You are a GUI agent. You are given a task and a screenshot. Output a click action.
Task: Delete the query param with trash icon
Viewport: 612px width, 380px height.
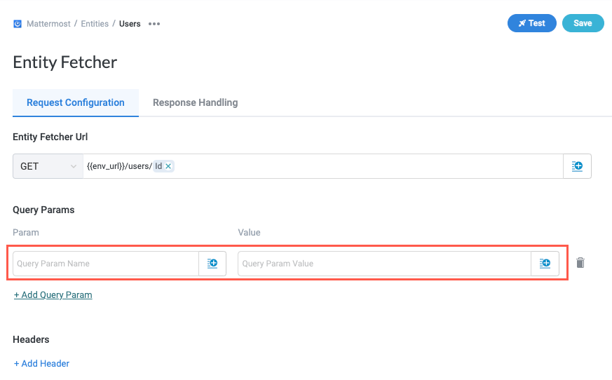tap(580, 263)
